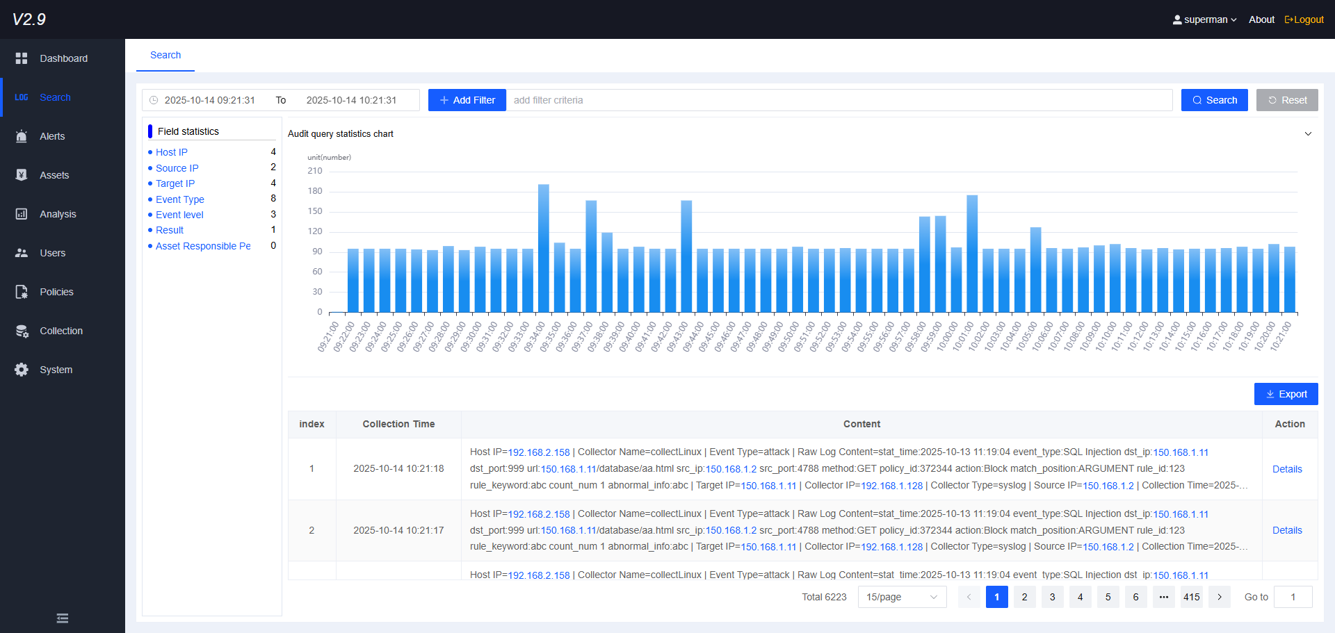Click the blue Search button
Screen dimensions: 1335x633
1215,100
